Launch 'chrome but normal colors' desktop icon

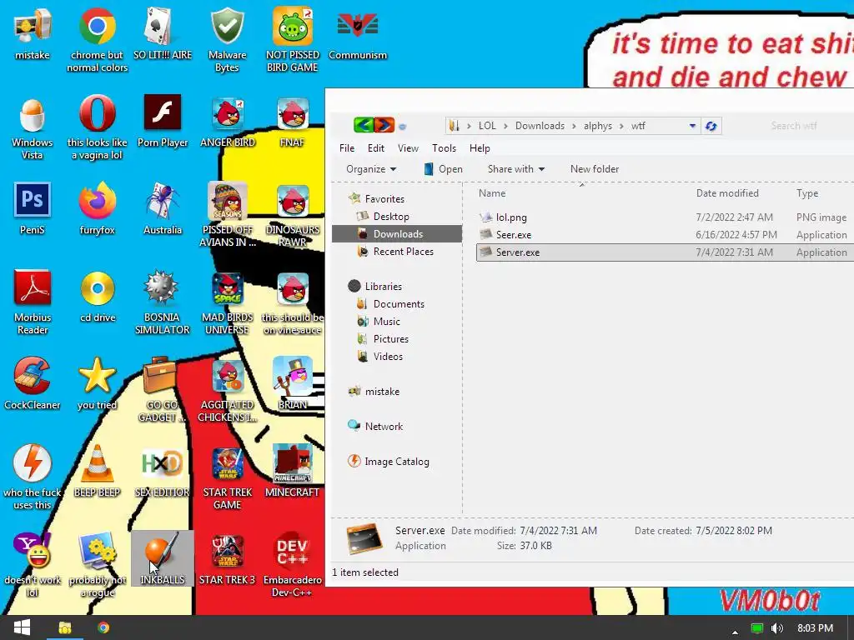click(x=97, y=40)
